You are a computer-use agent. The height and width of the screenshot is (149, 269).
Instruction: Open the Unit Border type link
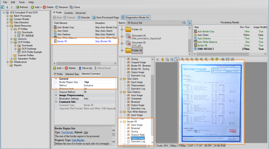[x=67, y=132]
